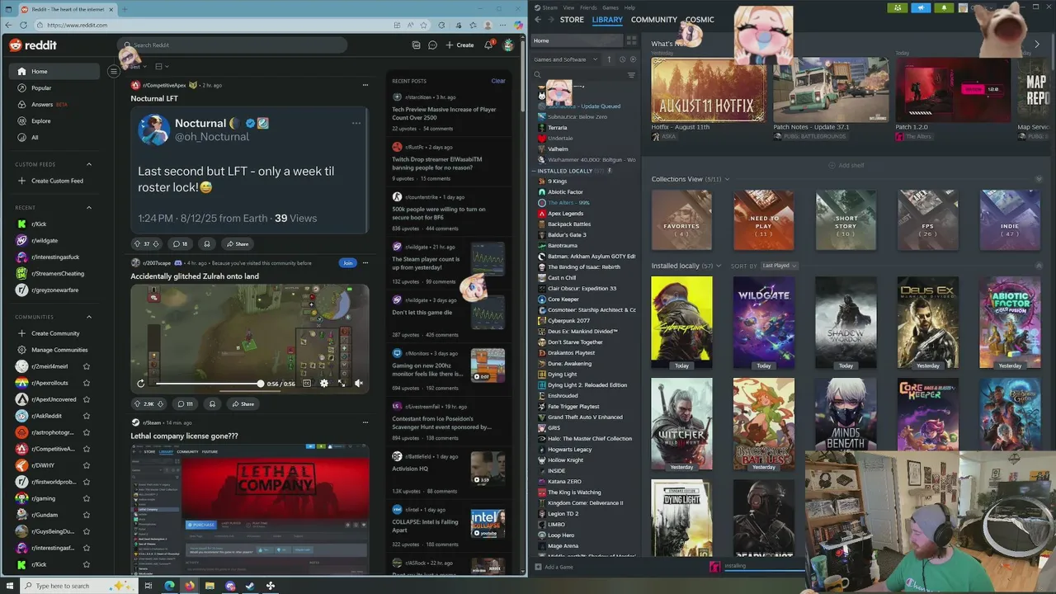Open more options for r/Steam post
This screenshot has height=594, width=1056.
[365, 422]
